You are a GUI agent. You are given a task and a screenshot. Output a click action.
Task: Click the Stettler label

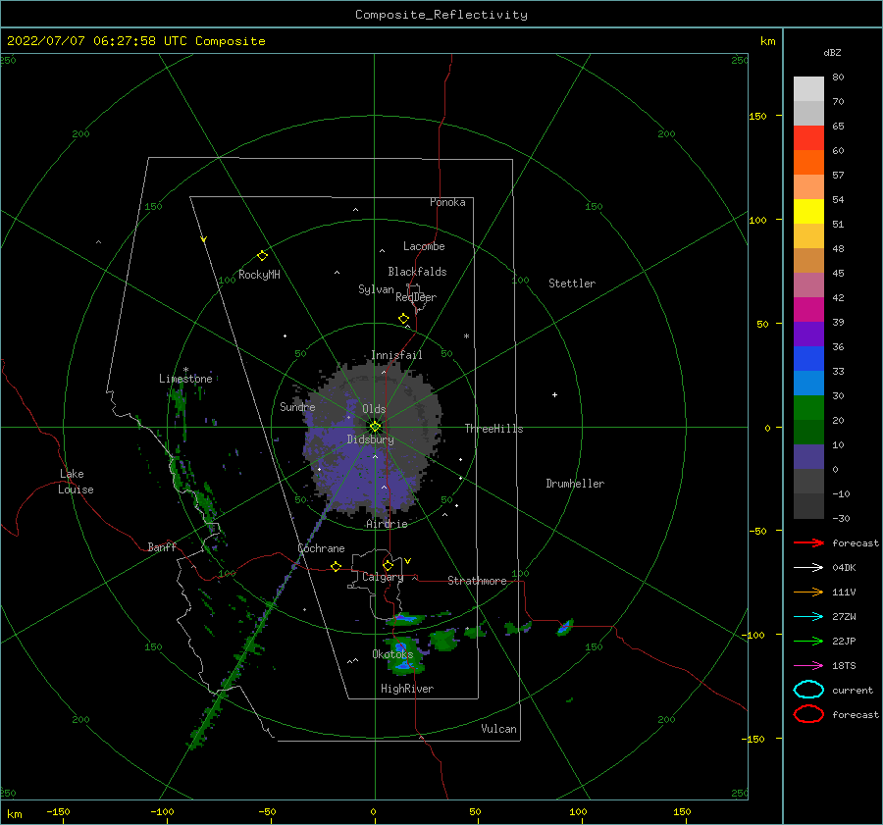(572, 284)
